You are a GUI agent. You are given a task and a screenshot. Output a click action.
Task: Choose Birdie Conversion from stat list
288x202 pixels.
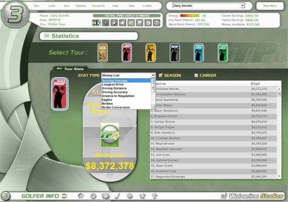[x=126, y=108]
